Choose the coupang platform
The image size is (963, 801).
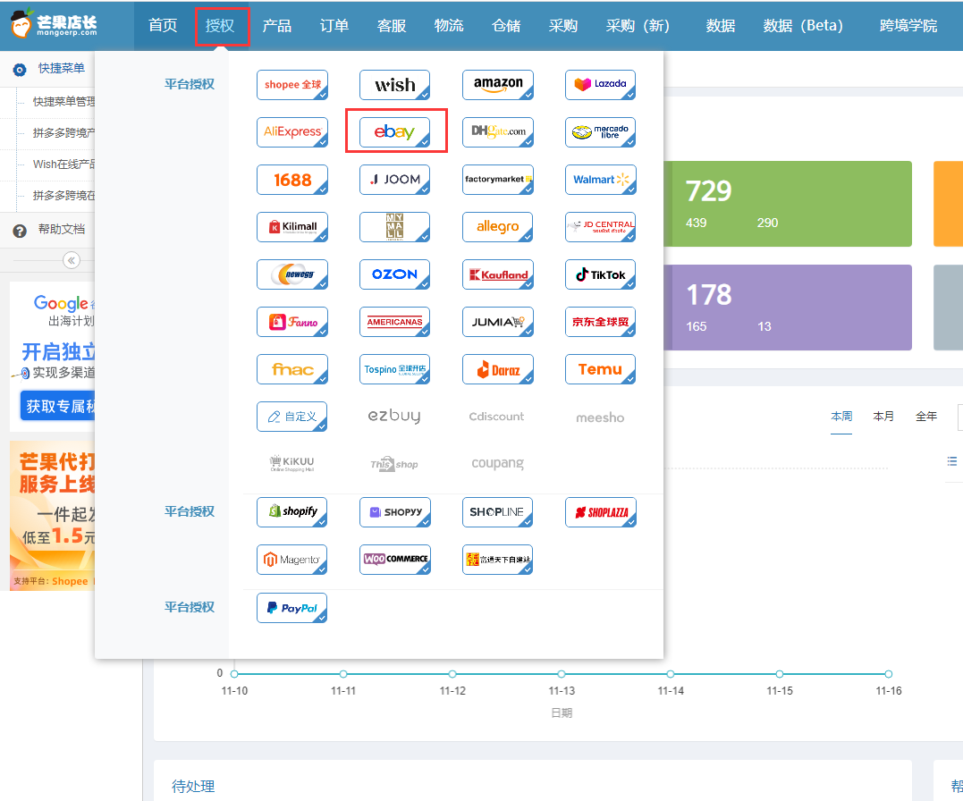[x=497, y=463]
